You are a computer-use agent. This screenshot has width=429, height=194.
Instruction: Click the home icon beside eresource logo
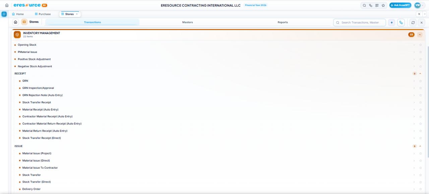(x=7, y=5)
